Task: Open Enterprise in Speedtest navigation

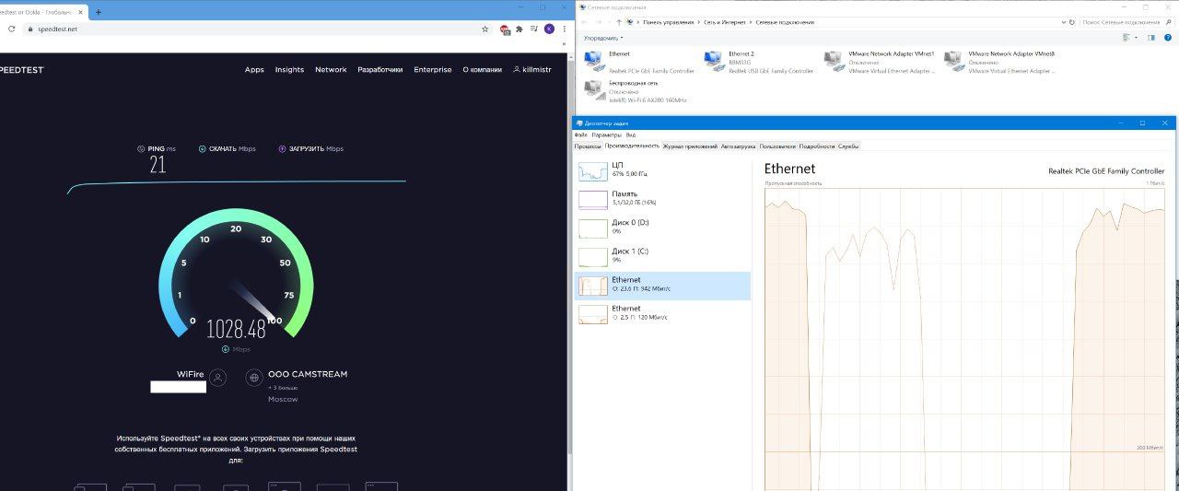Action: [x=433, y=69]
